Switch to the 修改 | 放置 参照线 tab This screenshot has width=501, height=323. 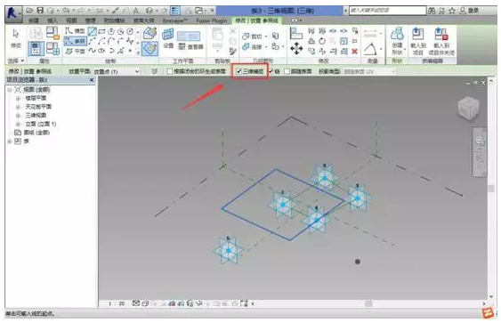coord(256,20)
